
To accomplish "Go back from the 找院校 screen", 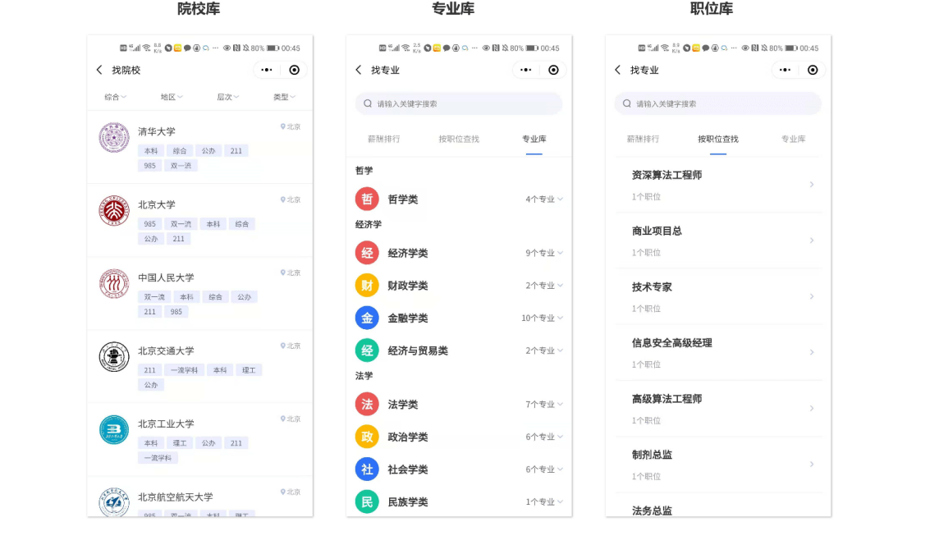I will tap(99, 70).
